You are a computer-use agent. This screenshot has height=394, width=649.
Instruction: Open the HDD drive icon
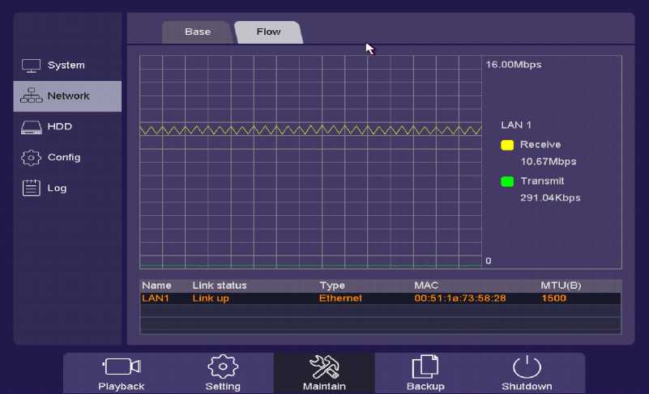click(31, 127)
